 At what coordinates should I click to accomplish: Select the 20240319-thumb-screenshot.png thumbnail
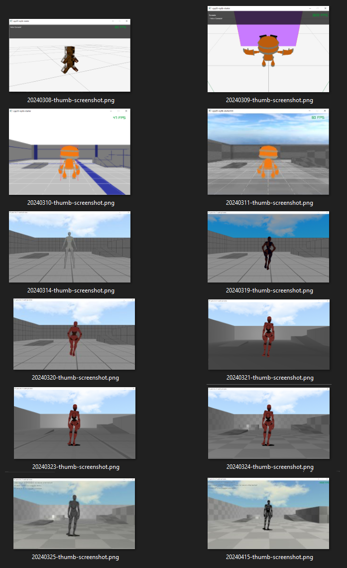268,247
